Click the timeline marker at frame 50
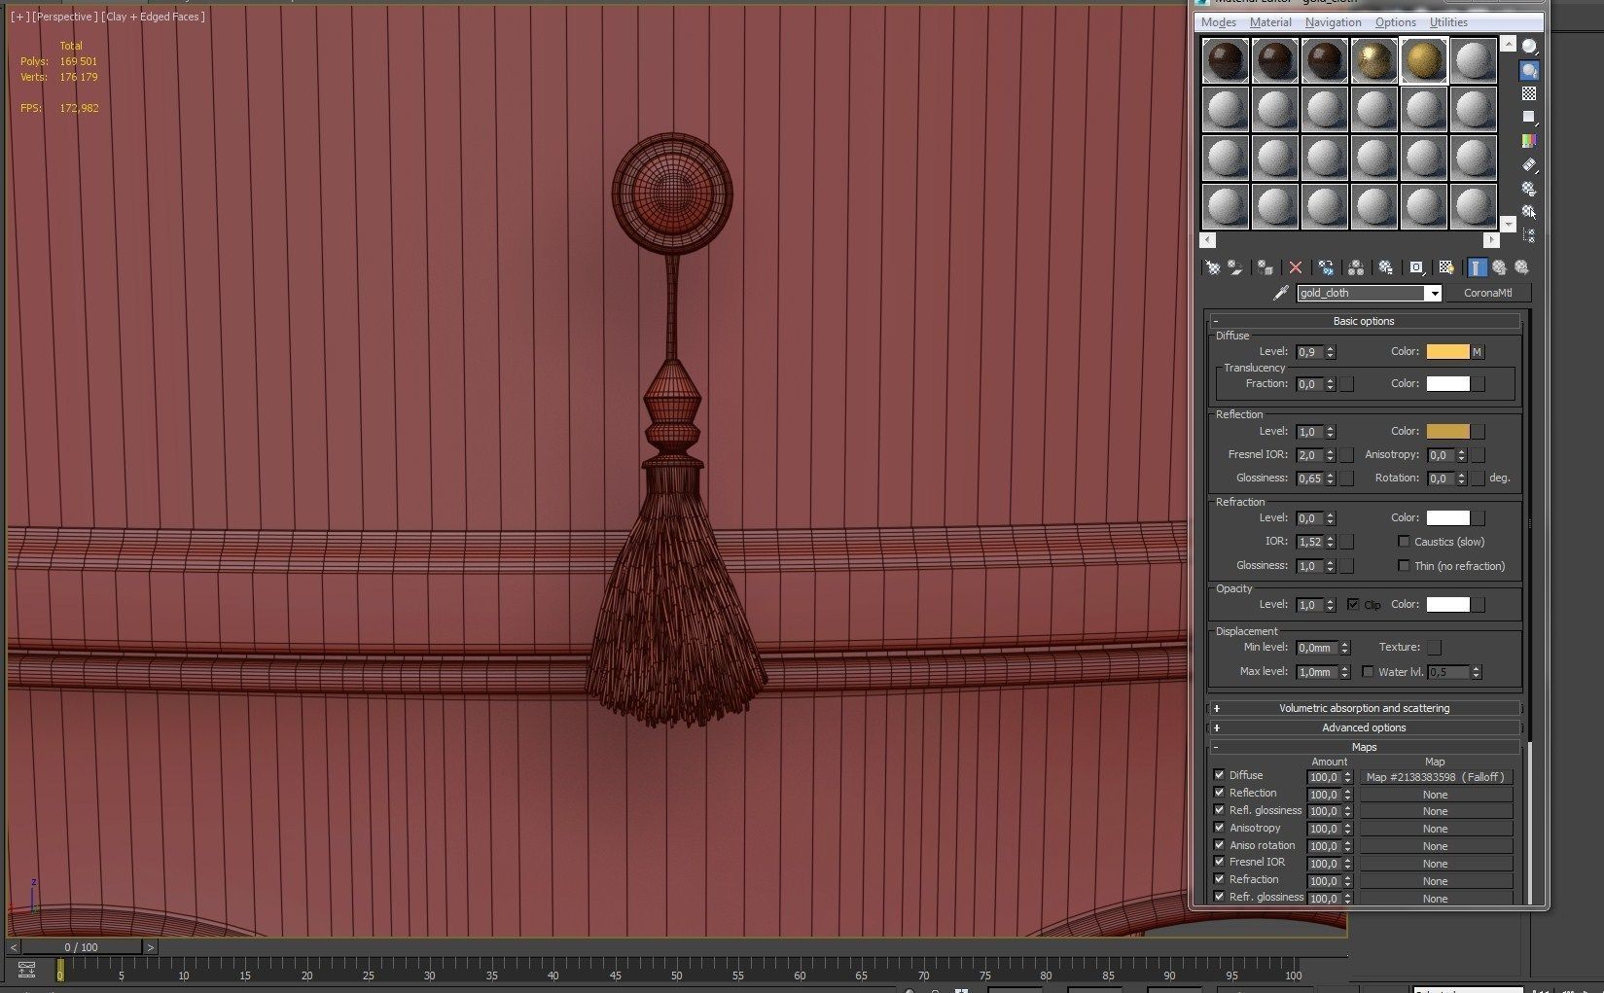The height and width of the screenshot is (993, 1604). (677, 975)
